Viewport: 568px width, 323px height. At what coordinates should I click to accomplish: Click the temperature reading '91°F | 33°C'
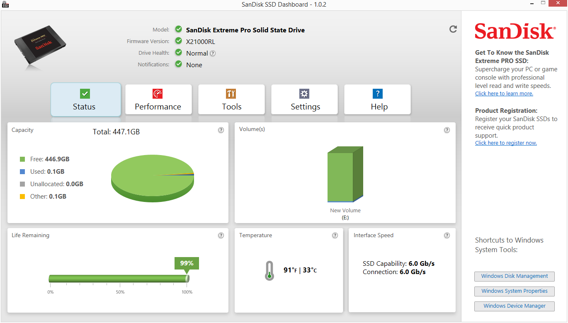300,270
